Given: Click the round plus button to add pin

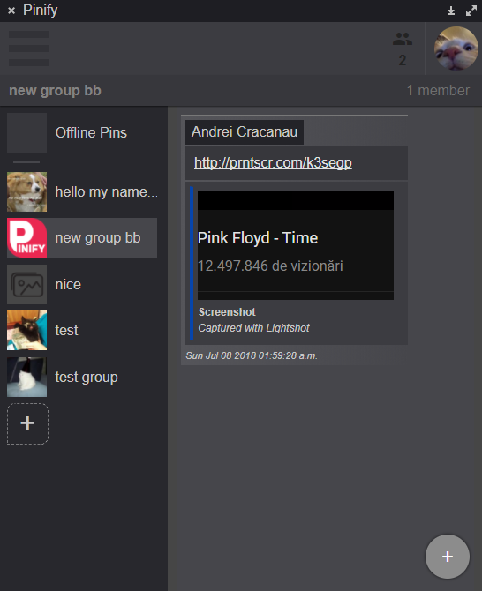Looking at the screenshot, I should pyautogui.click(x=448, y=557).
